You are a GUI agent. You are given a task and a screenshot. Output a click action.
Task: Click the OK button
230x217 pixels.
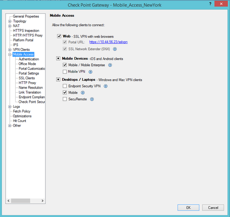click(x=189, y=207)
